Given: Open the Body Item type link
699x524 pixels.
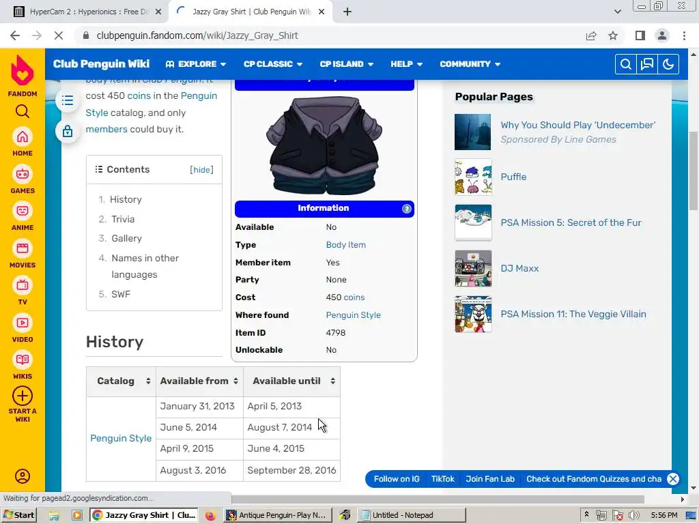Looking at the screenshot, I should click(345, 245).
